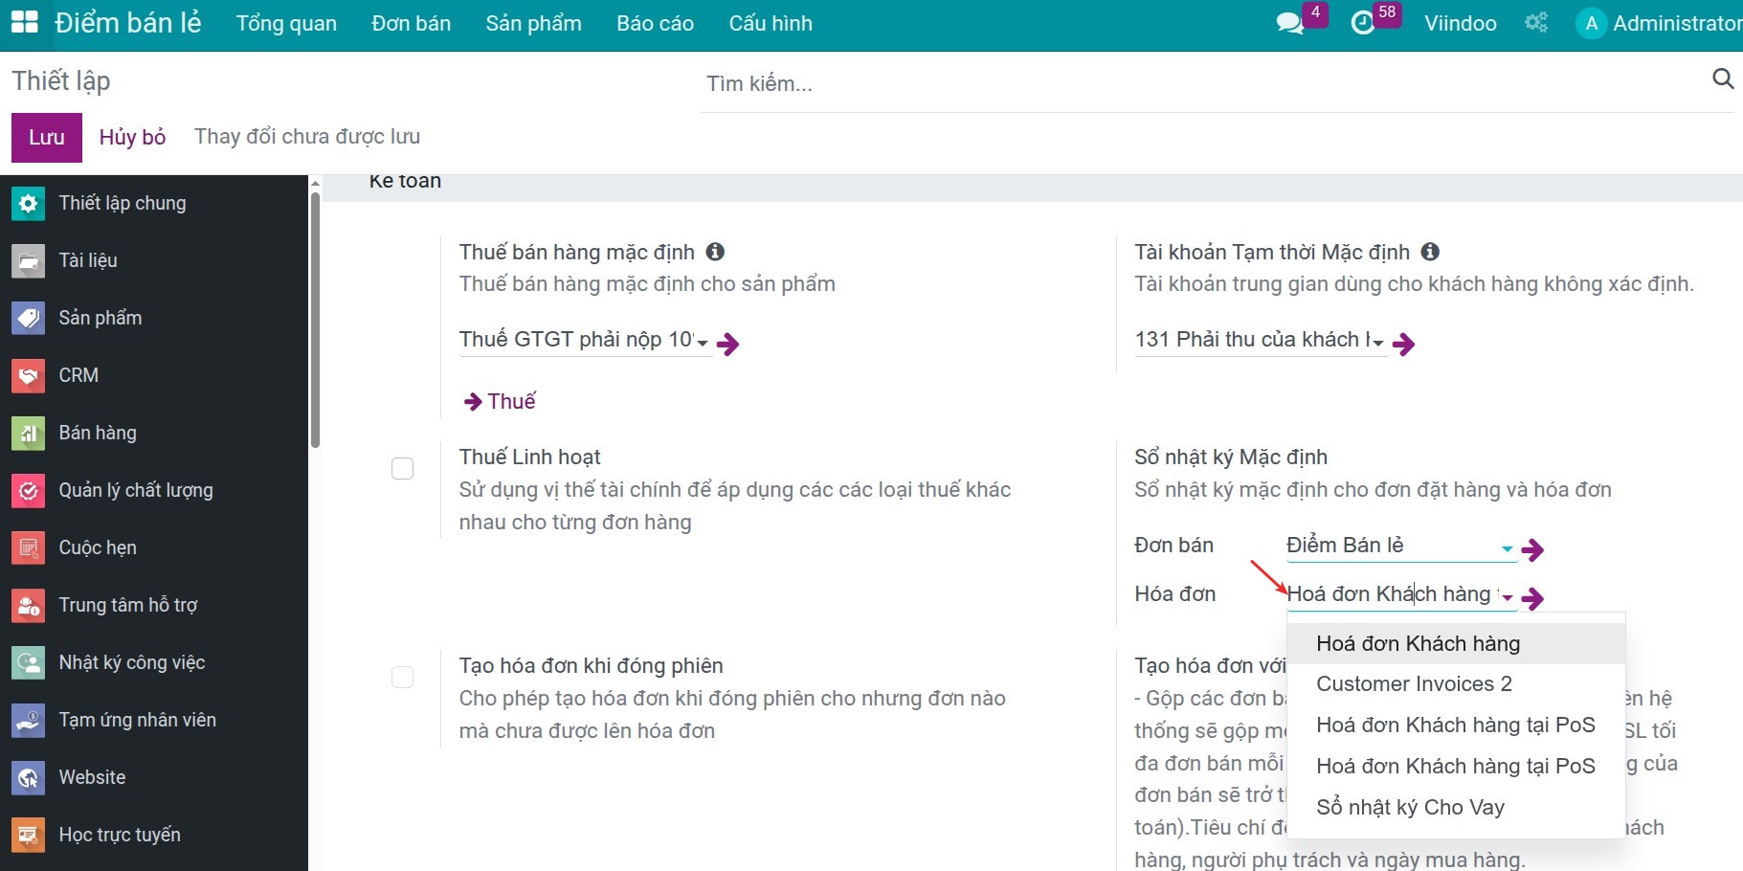Open Website settings section
Image resolution: width=1743 pixels, height=871 pixels.
tap(154, 777)
